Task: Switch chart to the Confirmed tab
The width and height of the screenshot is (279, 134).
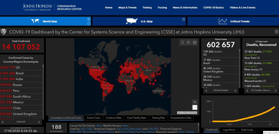Action: coord(211,130)
